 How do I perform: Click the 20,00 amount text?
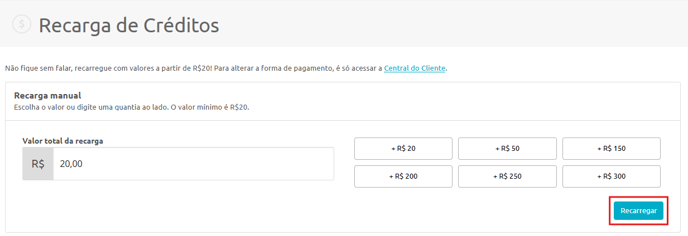pyautogui.click(x=71, y=164)
